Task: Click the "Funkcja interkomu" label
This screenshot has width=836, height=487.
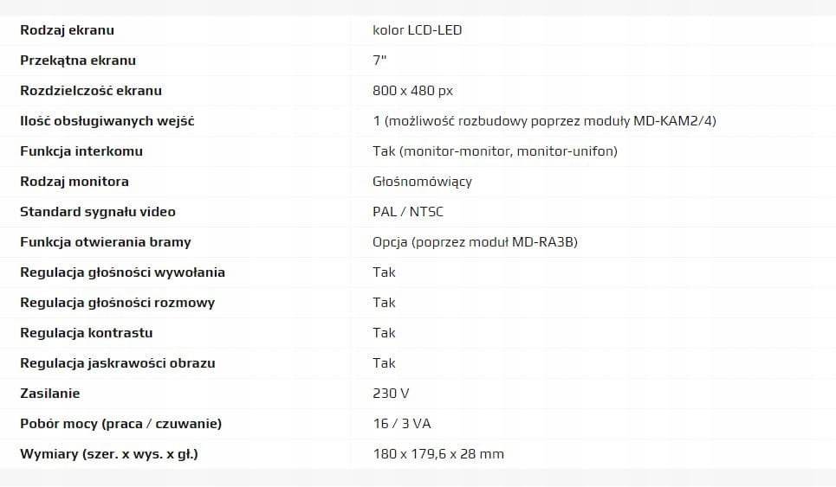Action: click(x=81, y=151)
